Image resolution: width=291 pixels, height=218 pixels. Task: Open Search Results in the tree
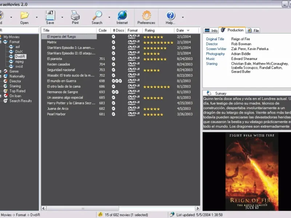[x=21, y=101]
